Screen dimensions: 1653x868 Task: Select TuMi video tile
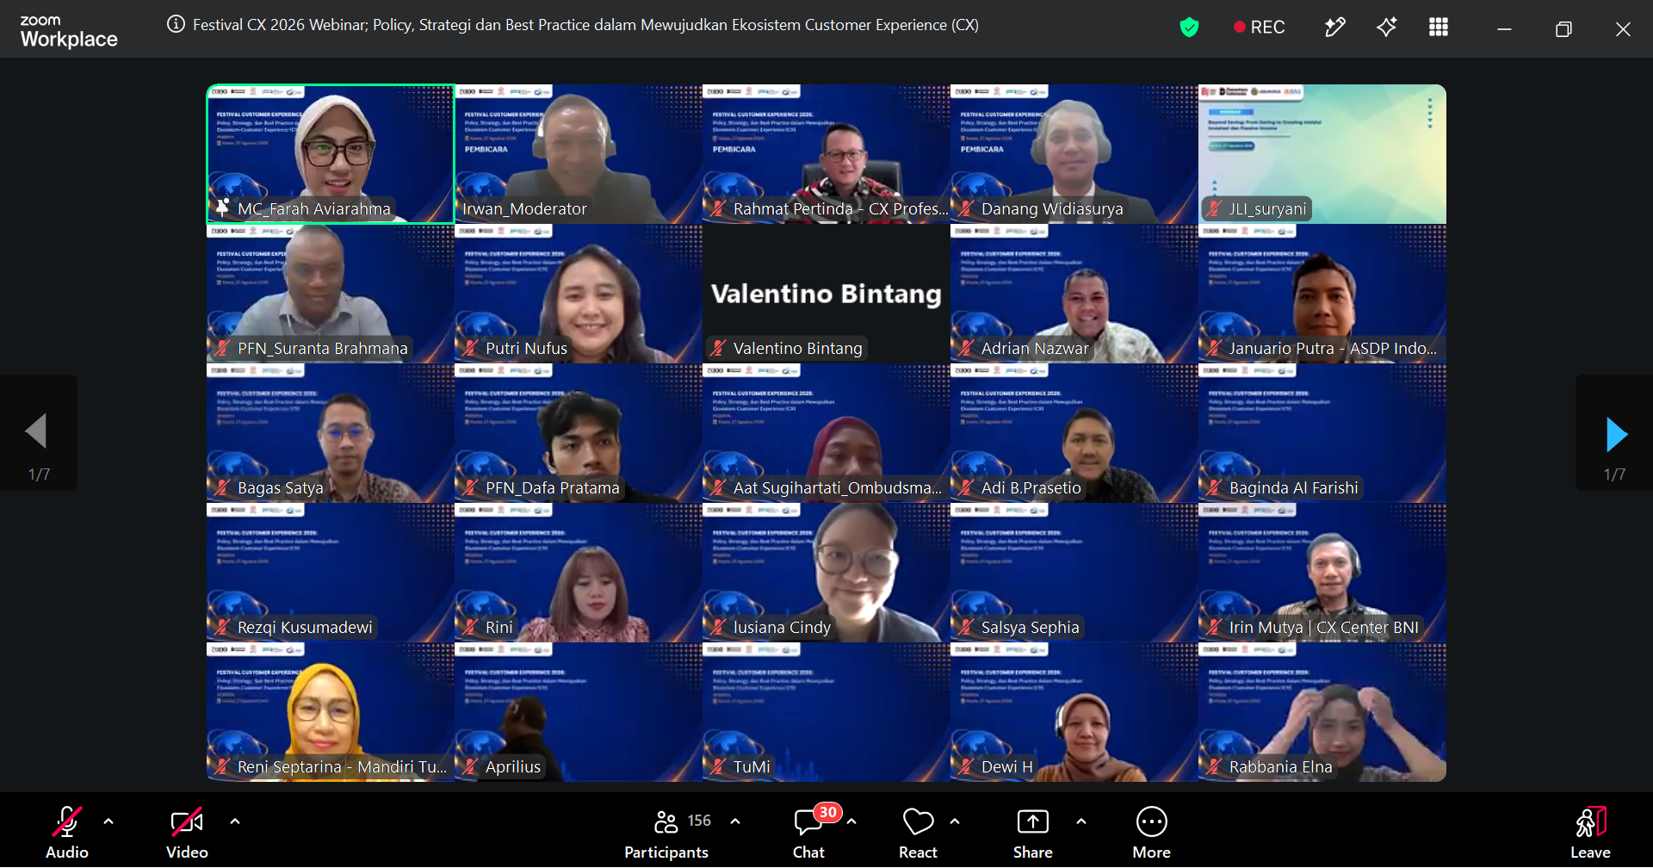click(x=826, y=712)
